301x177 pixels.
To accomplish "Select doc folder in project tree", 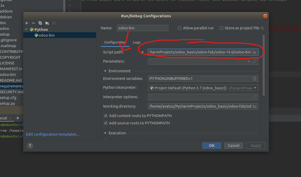I will [x=3, y=23].
